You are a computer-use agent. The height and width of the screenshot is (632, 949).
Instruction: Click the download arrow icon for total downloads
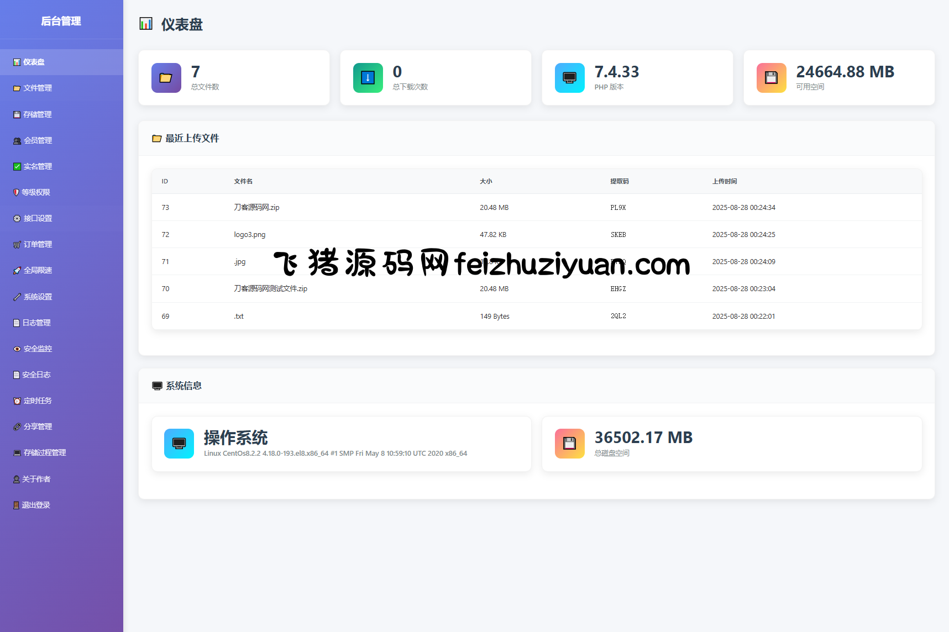click(368, 78)
